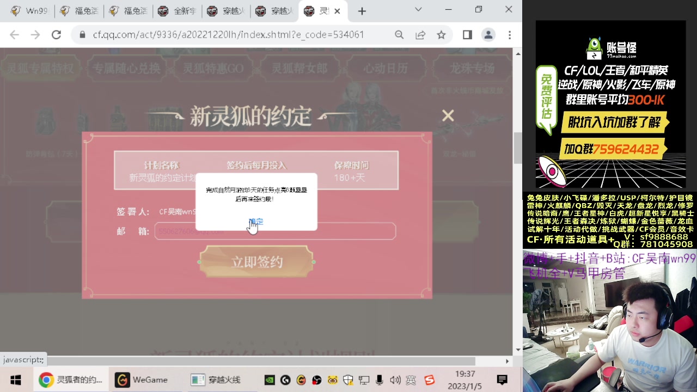Go forward in browser history
This screenshot has width=697, height=392.
click(x=35, y=35)
